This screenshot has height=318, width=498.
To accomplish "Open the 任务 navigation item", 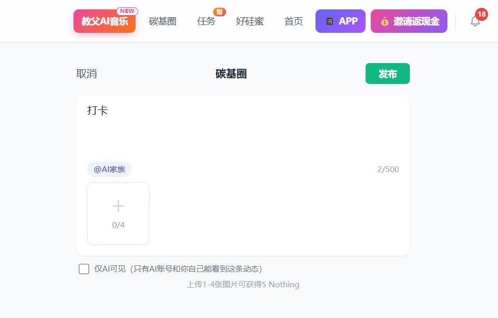I will click(x=206, y=21).
